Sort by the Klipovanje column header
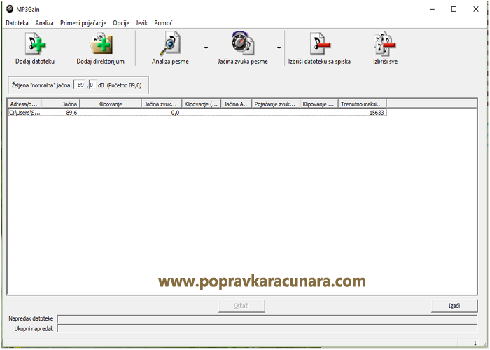Image resolution: width=490 pixels, height=350 pixels. tap(111, 104)
